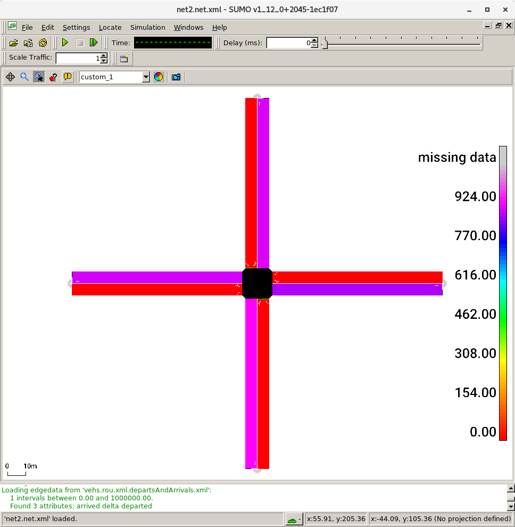Open the color scheme editor wheel

[x=158, y=77]
